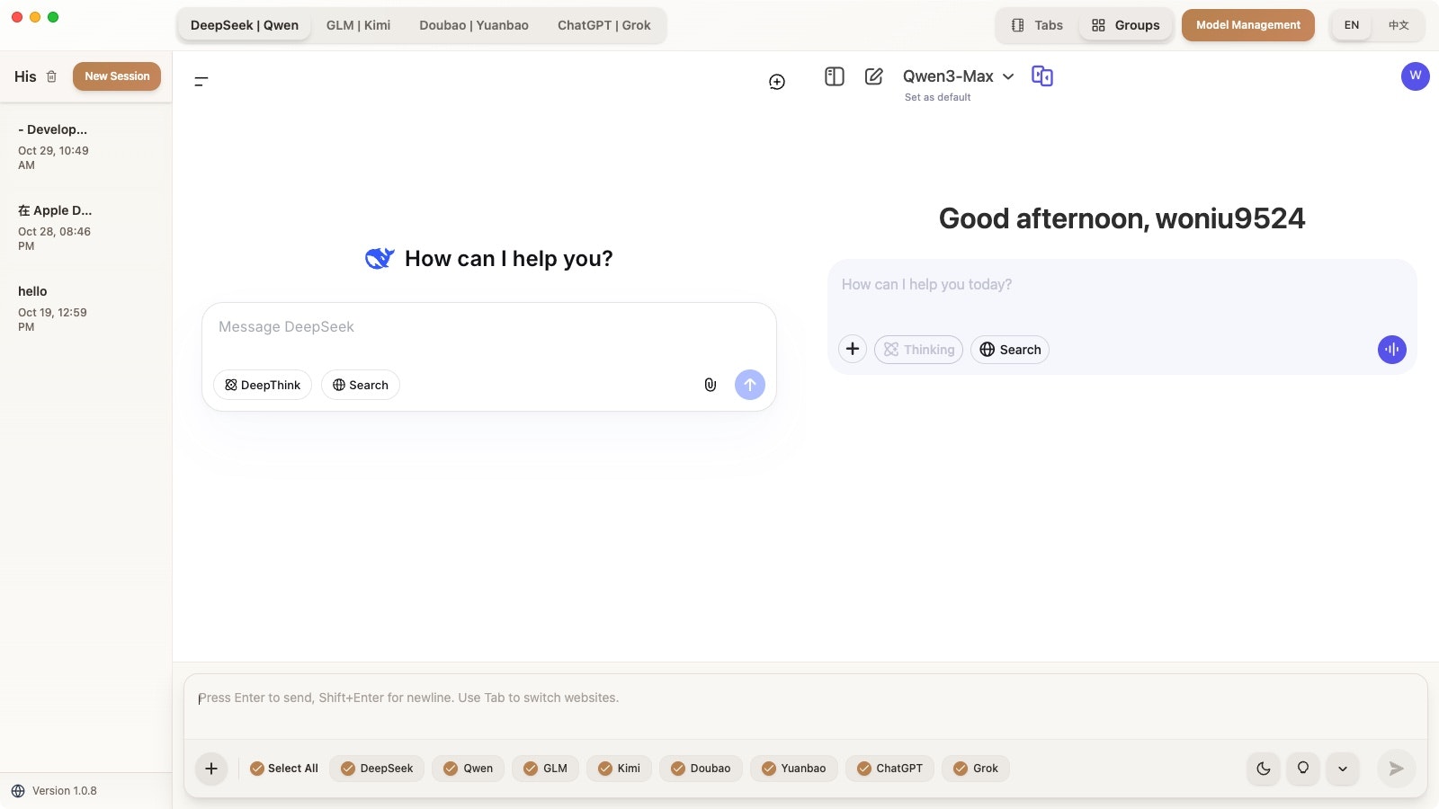Switch interface language to 中文

point(1398,25)
